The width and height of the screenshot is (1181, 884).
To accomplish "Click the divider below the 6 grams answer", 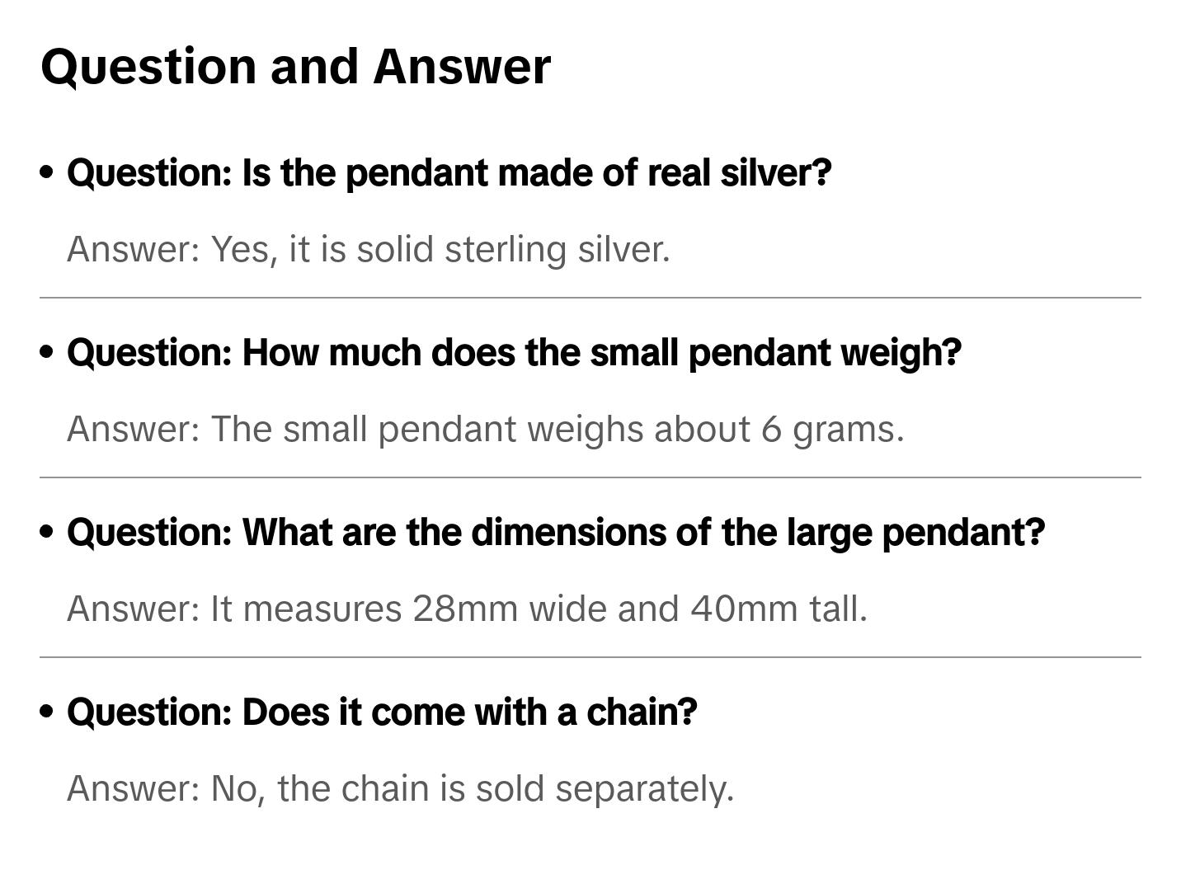I will click(590, 477).
